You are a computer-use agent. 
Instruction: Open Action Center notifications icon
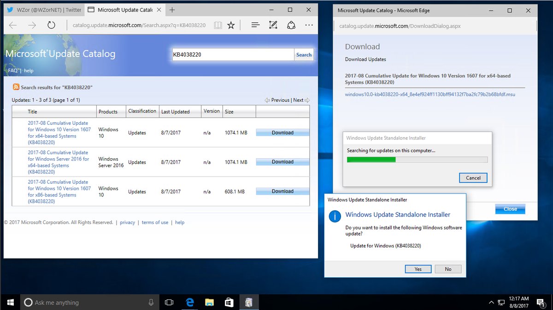[x=541, y=302]
